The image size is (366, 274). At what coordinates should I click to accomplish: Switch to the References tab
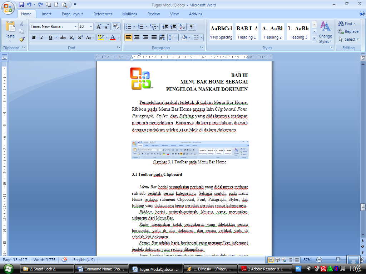point(103,14)
